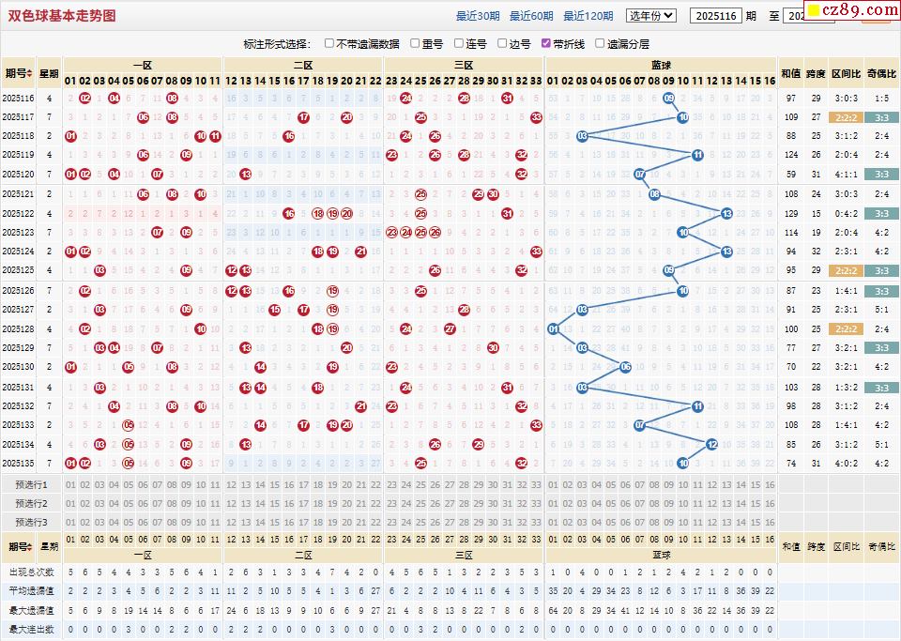Click blue ball 09 in row 2025116
The height and width of the screenshot is (641, 901).
point(669,99)
